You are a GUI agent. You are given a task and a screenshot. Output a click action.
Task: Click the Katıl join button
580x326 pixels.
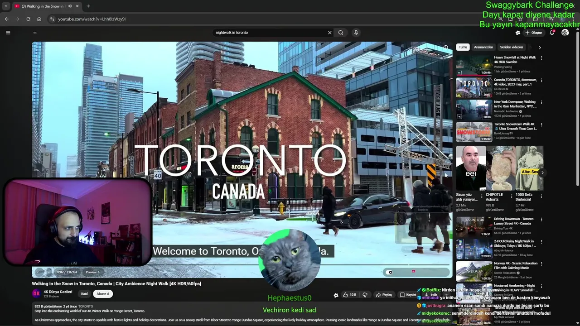click(x=84, y=294)
